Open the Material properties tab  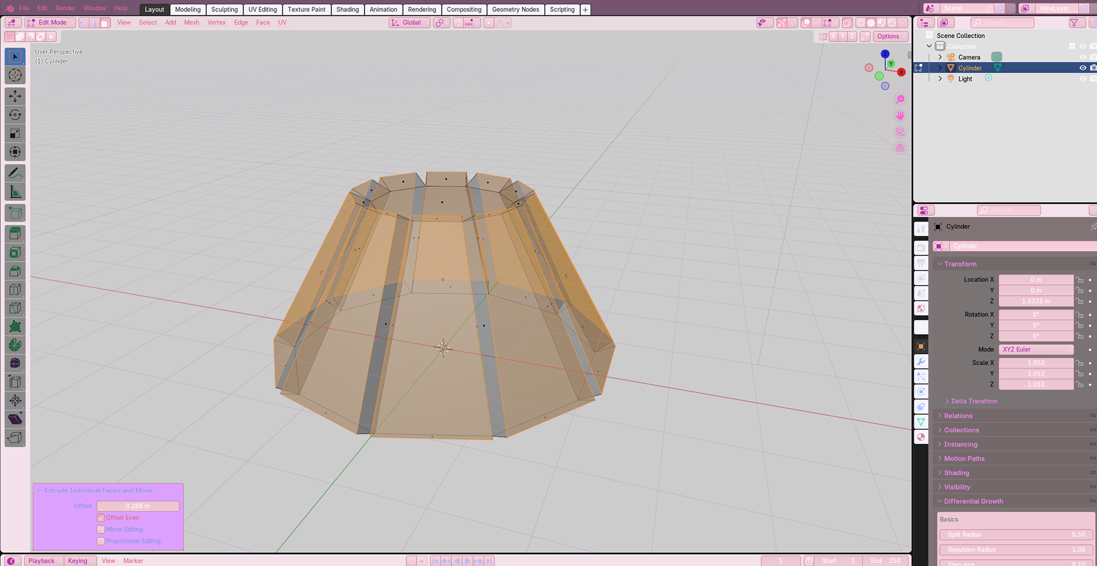(921, 437)
